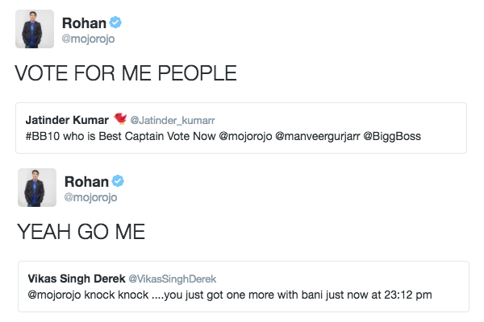Viewport: 484px width, 322px height.
Task: Open Rohan's avatar on the YEAH GO ME tweet
Action: click(x=36, y=188)
